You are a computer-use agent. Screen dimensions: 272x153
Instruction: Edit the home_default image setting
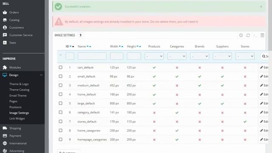coord(264,94)
